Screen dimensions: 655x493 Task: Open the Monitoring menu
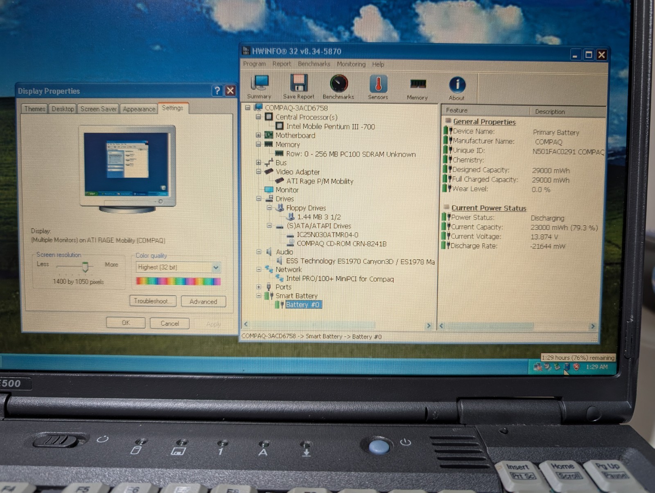tap(351, 64)
